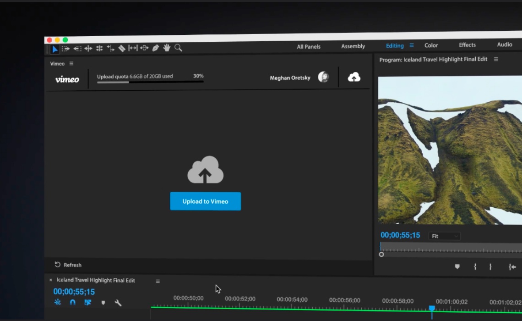Select the Pen tool
Screen dimensions: 522x321
coord(156,48)
